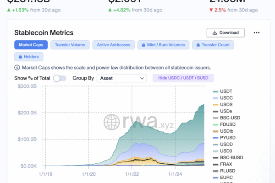Click the $300.0B y-axis label

click(27, 86)
